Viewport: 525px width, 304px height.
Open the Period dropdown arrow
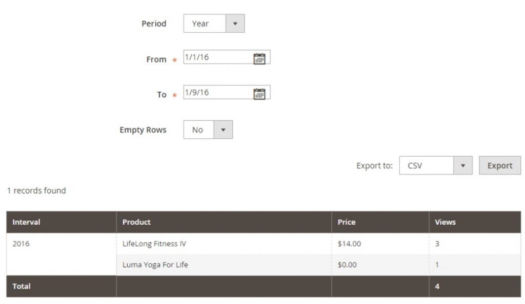click(235, 23)
